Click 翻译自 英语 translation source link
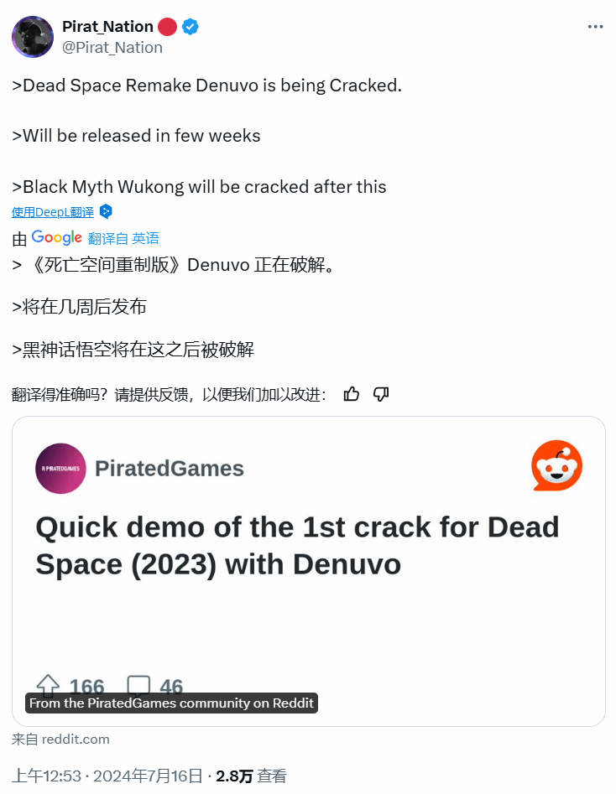 (123, 238)
